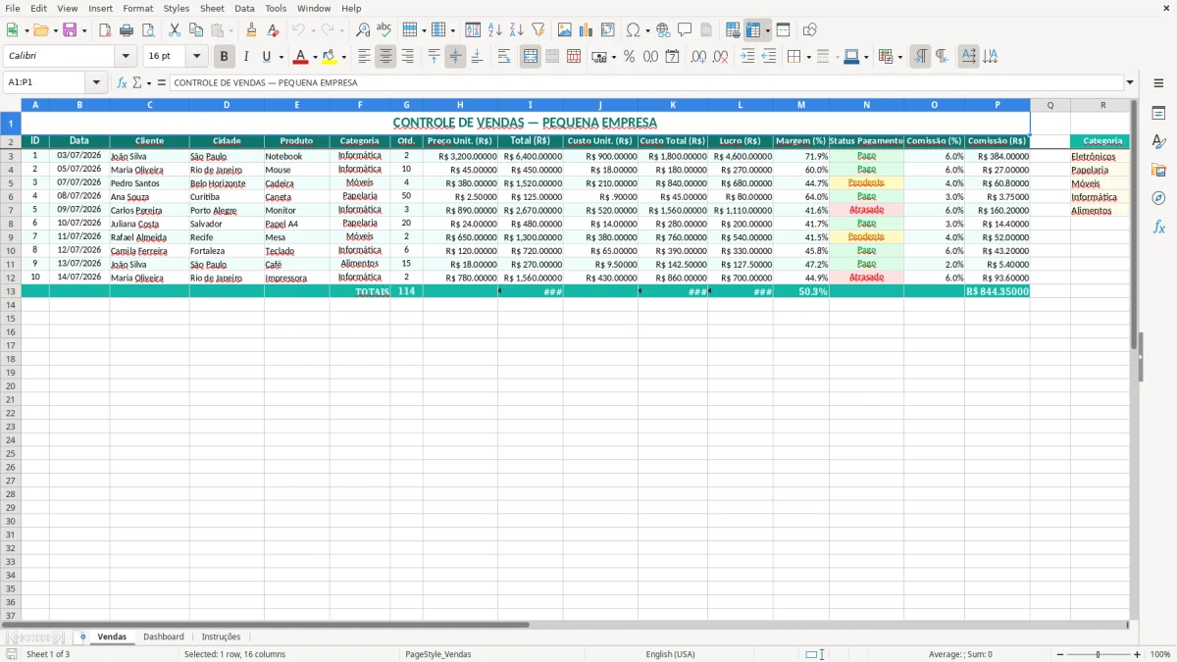Open the sidebar Properties panel icon
1177x662 pixels.
(x=1158, y=113)
